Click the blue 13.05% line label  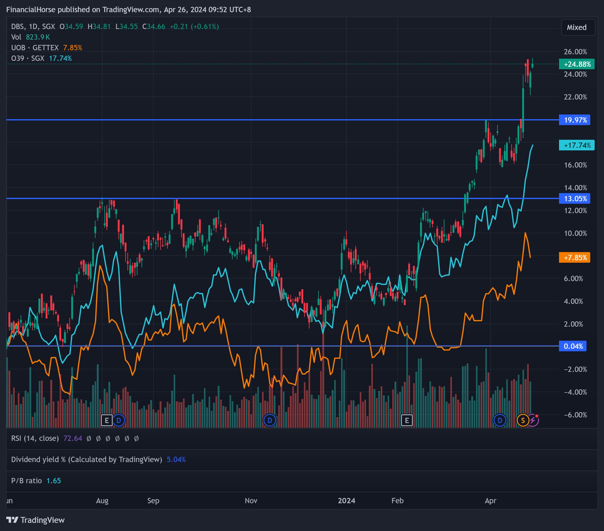tap(574, 199)
